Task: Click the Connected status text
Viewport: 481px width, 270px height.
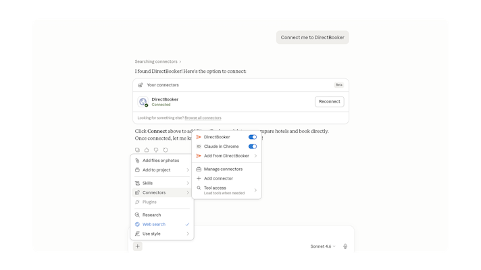Action: pyautogui.click(x=161, y=105)
